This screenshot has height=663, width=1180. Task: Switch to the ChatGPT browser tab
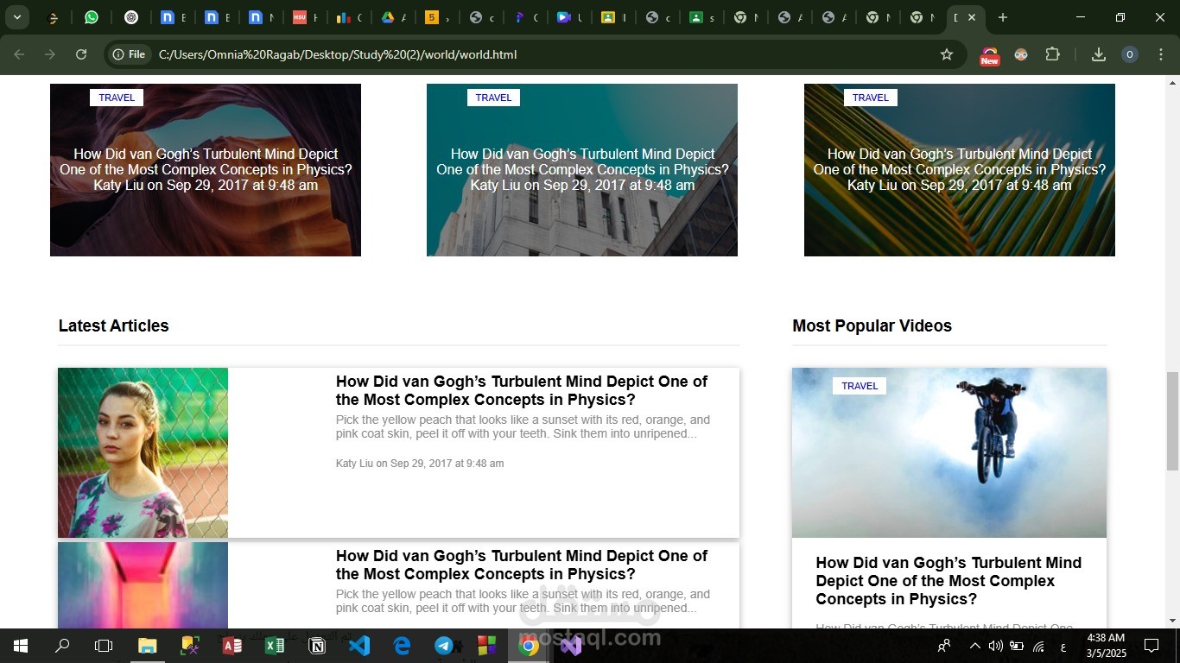(131, 17)
